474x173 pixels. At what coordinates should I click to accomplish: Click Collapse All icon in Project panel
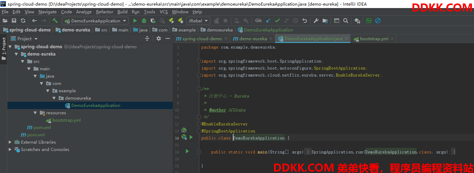pyautogui.click(x=147, y=38)
